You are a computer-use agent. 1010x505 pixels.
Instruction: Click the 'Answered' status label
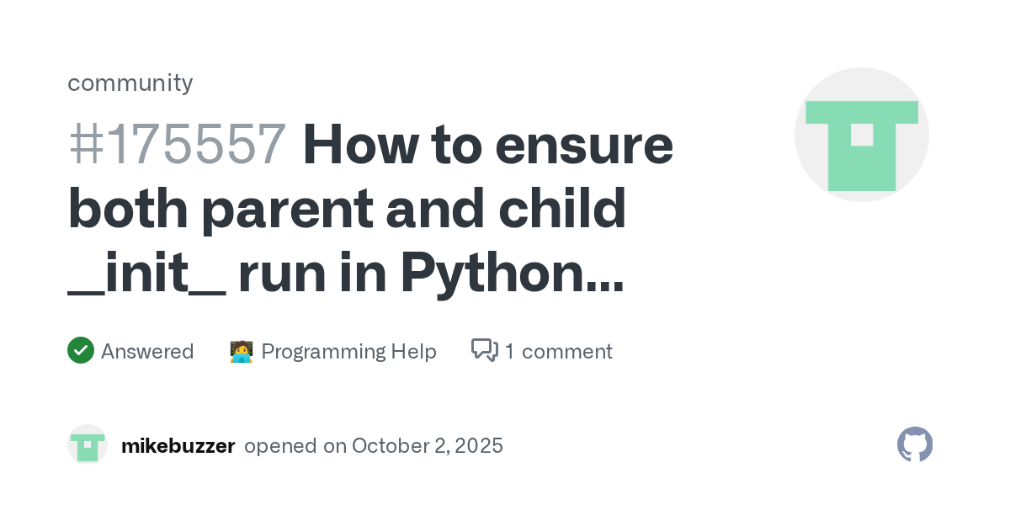147,351
